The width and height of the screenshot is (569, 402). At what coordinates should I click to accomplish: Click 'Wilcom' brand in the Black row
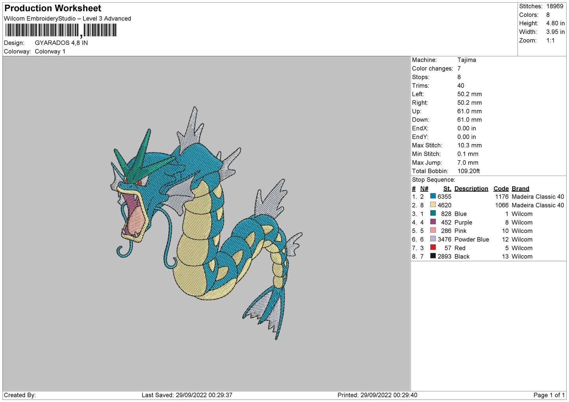tap(522, 257)
